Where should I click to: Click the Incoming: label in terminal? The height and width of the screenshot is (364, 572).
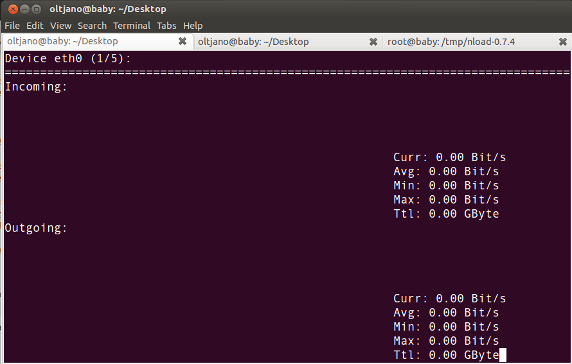[36, 87]
